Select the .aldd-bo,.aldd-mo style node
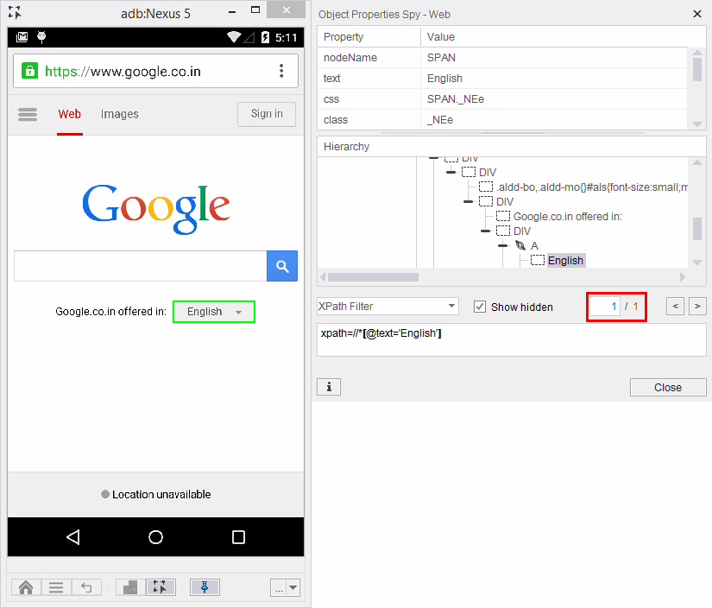 [592, 187]
